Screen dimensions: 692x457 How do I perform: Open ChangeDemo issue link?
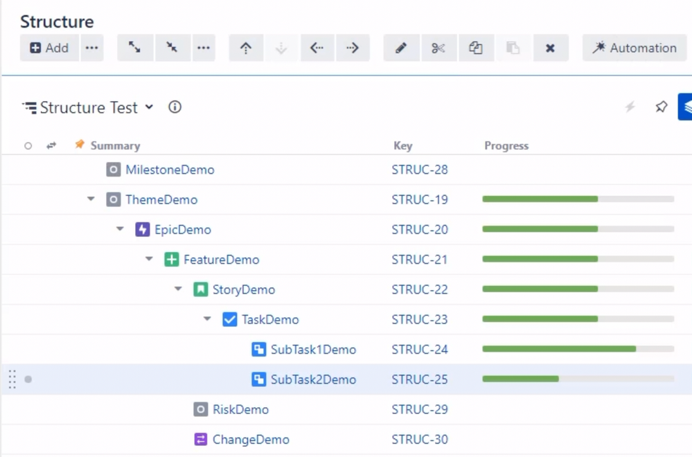pyautogui.click(x=251, y=440)
